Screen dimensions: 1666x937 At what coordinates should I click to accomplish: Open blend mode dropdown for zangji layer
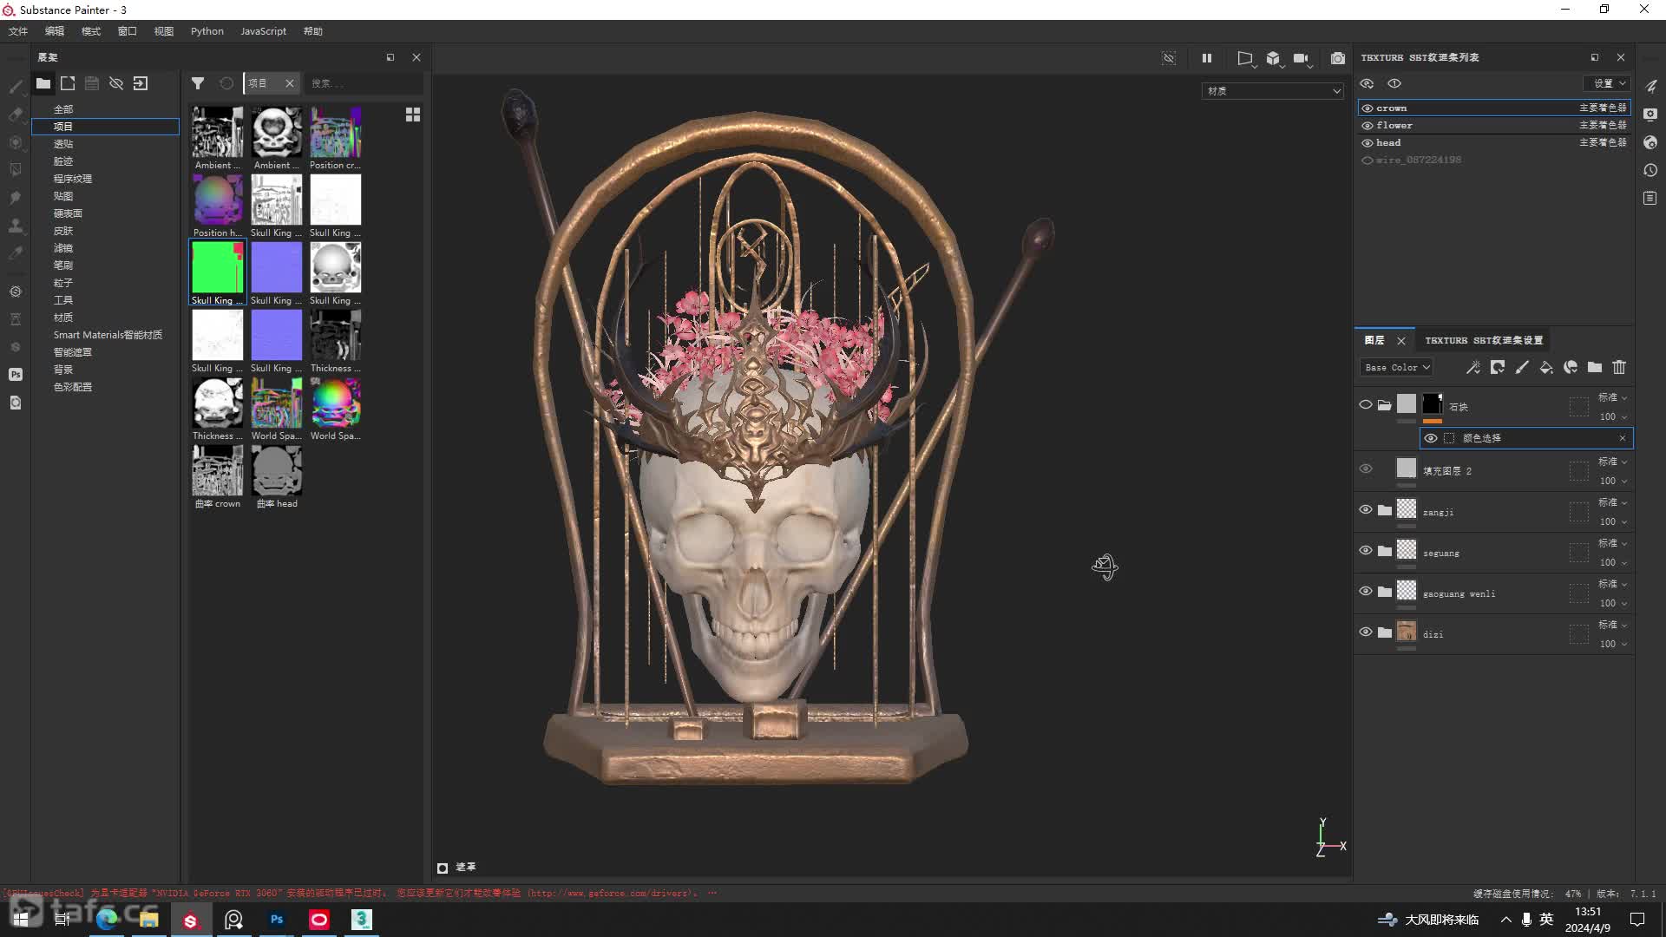coord(1612,502)
